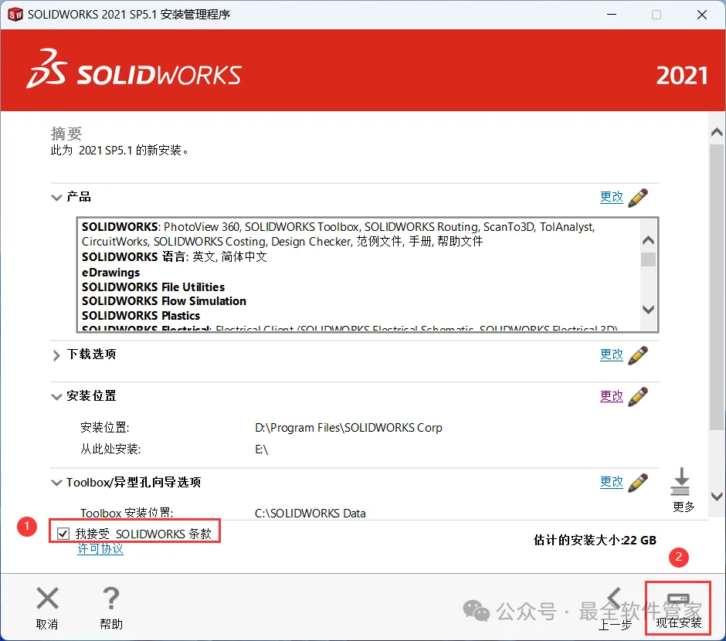726x641 pixels.
Task: Click the SW icon in the title bar
Action: click(x=15, y=15)
